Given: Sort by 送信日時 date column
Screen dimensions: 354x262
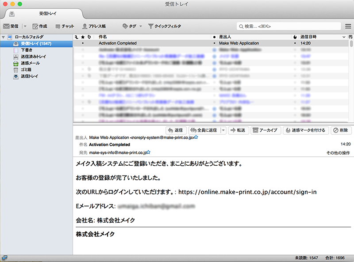Looking at the screenshot, I should [308, 37].
